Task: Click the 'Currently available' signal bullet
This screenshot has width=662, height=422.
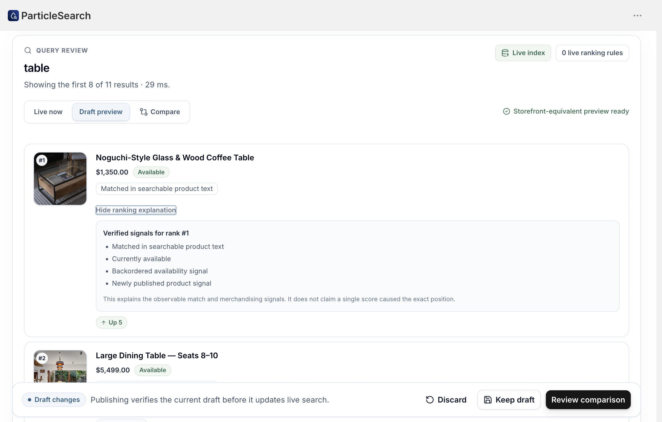Action: tap(142, 259)
